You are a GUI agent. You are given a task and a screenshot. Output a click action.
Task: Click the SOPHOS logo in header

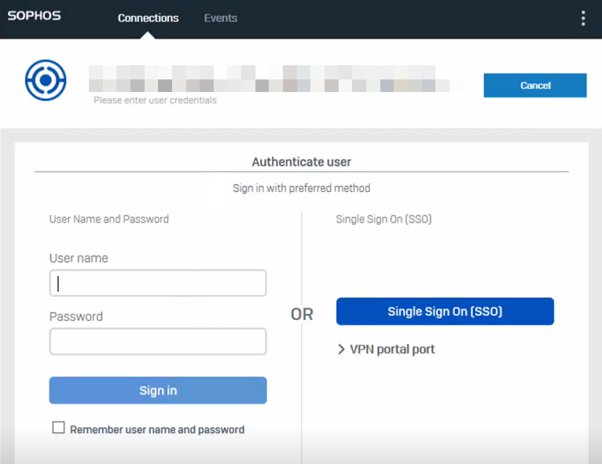click(34, 16)
